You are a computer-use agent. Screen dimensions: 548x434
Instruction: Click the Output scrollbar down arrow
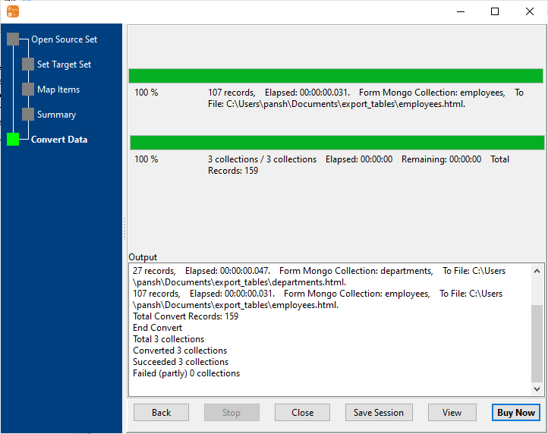[537, 389]
